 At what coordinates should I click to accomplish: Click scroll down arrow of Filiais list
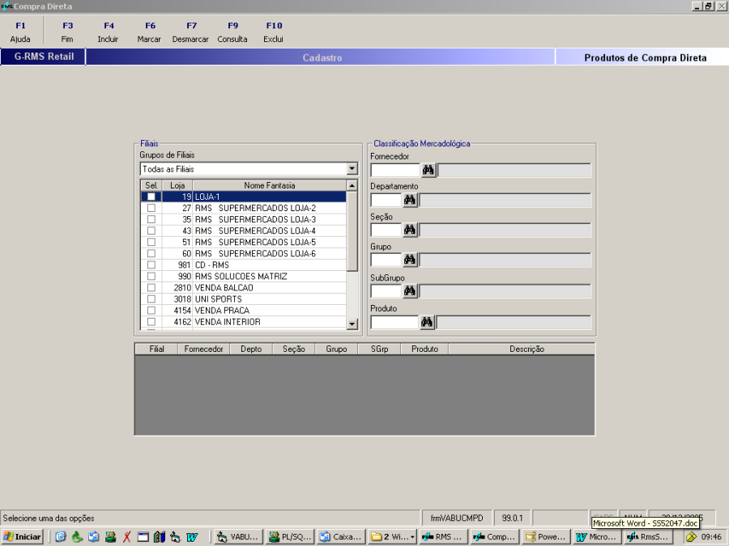[352, 324]
